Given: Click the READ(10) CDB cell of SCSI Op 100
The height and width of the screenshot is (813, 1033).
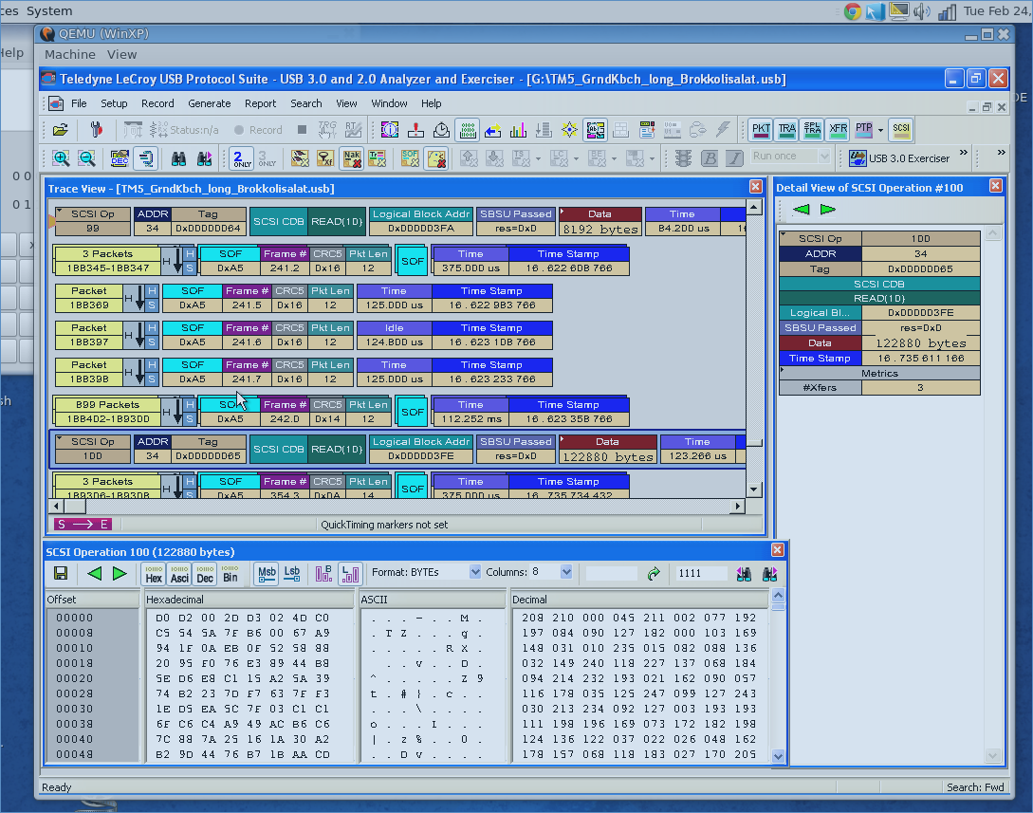Looking at the screenshot, I should click(337, 449).
